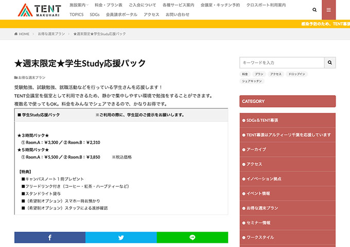
Task: Open クロスポート利用案内 menu item
Action: tap(266, 5)
